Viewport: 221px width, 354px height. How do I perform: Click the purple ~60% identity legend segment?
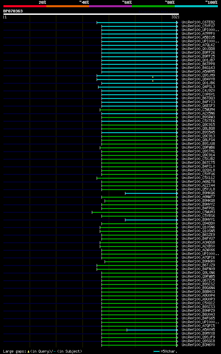pyautogui.click(x=110, y=6)
